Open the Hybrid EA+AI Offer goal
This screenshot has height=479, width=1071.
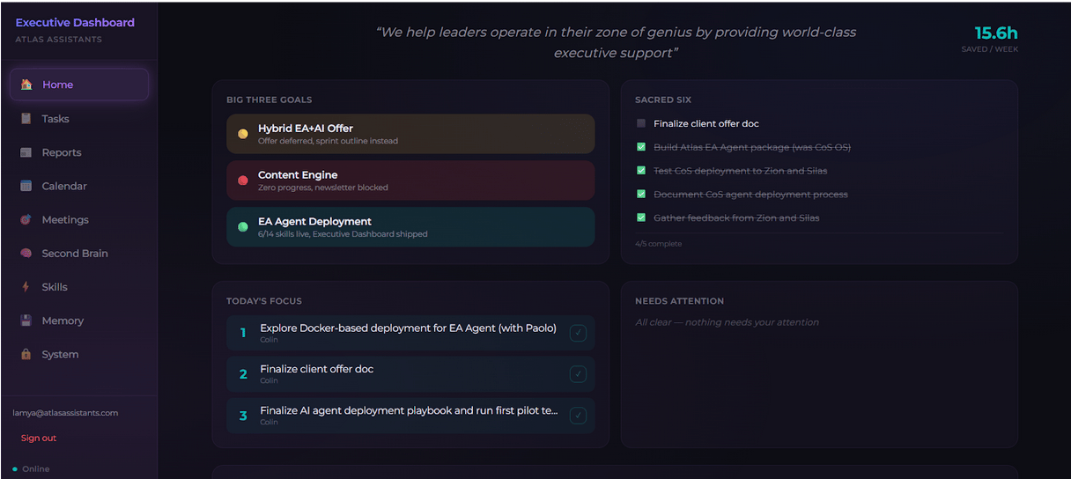(x=410, y=134)
